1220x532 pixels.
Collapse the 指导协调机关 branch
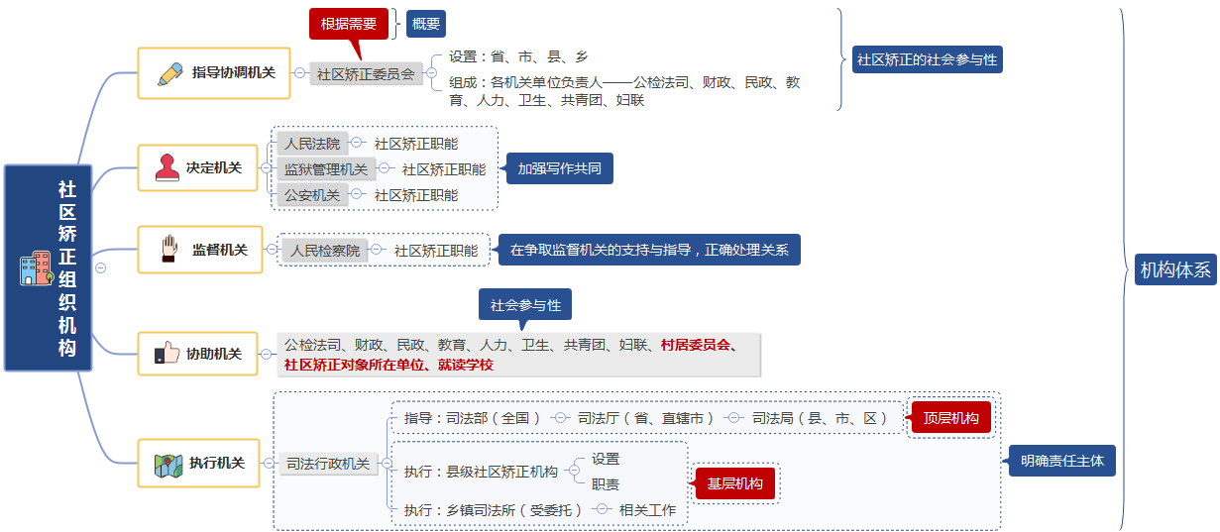299,72
